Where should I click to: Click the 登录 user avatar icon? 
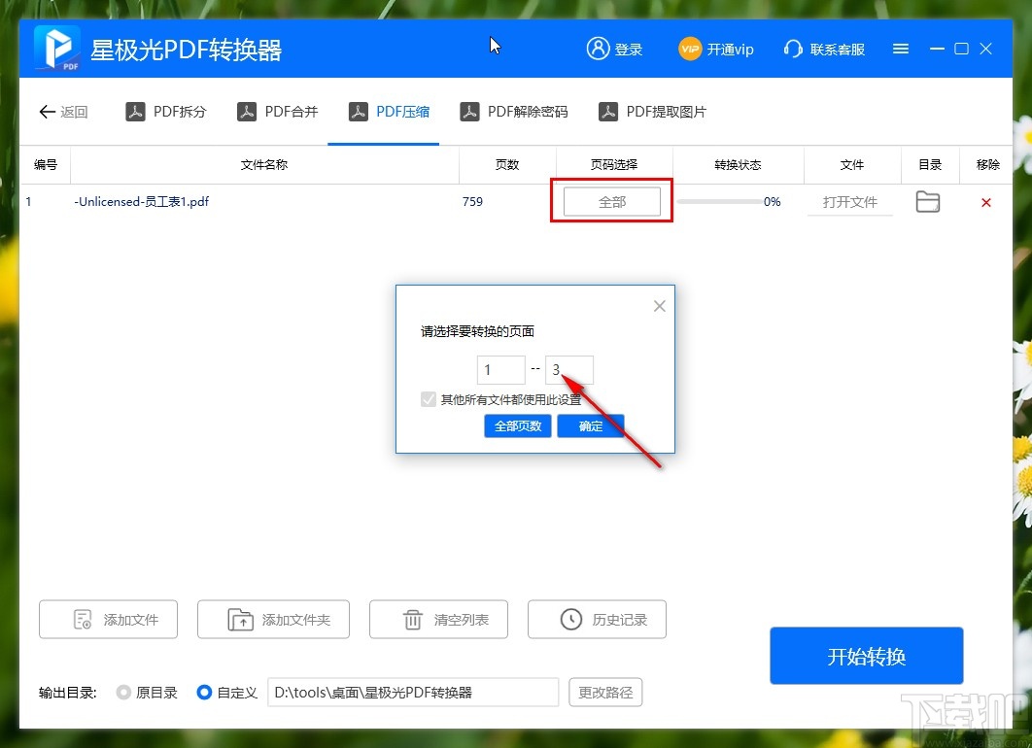click(x=598, y=49)
